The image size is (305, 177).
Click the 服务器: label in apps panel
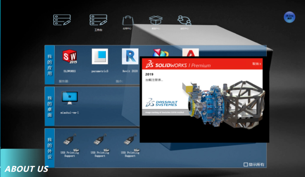coord(64,81)
